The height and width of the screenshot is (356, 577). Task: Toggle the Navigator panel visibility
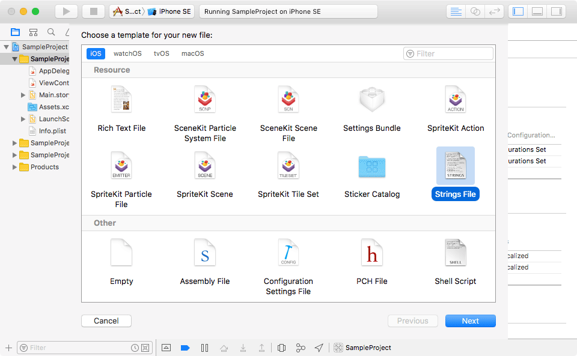tap(518, 11)
